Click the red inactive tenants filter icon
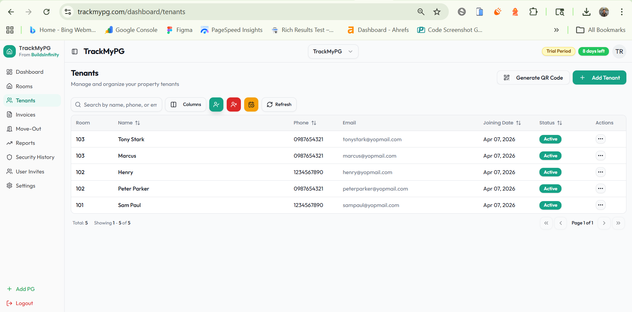The image size is (632, 312). coord(234,104)
